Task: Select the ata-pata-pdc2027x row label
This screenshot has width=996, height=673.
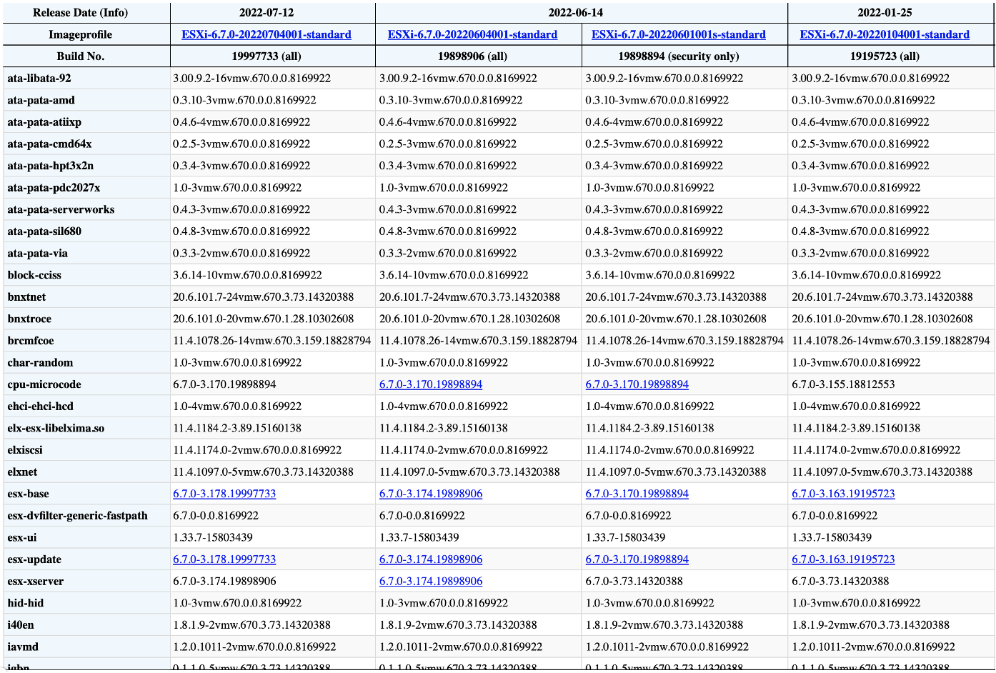Action: point(54,188)
